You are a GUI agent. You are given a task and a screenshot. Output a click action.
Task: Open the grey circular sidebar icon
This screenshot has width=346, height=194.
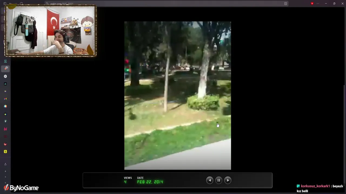[x=5, y=76]
